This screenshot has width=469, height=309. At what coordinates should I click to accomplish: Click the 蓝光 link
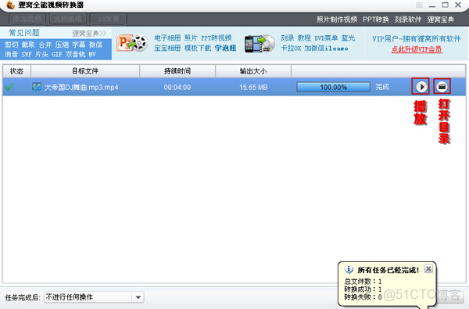pos(348,38)
